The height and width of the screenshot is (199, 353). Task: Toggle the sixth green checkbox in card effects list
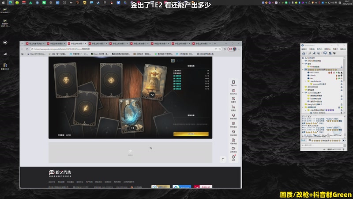pyautogui.click(x=174, y=89)
